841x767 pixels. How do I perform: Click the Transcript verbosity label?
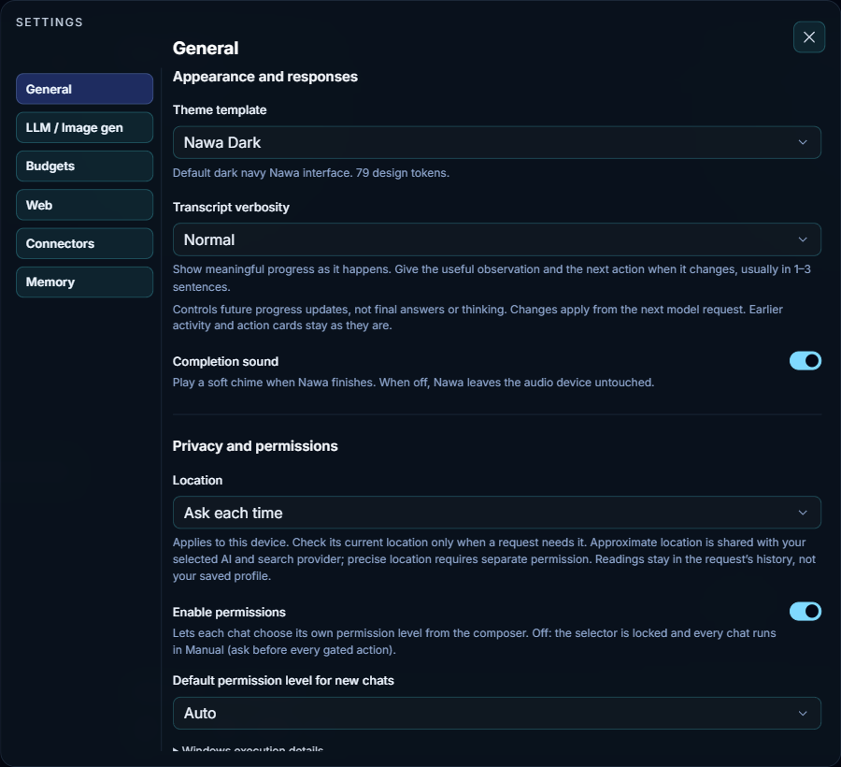pos(231,207)
